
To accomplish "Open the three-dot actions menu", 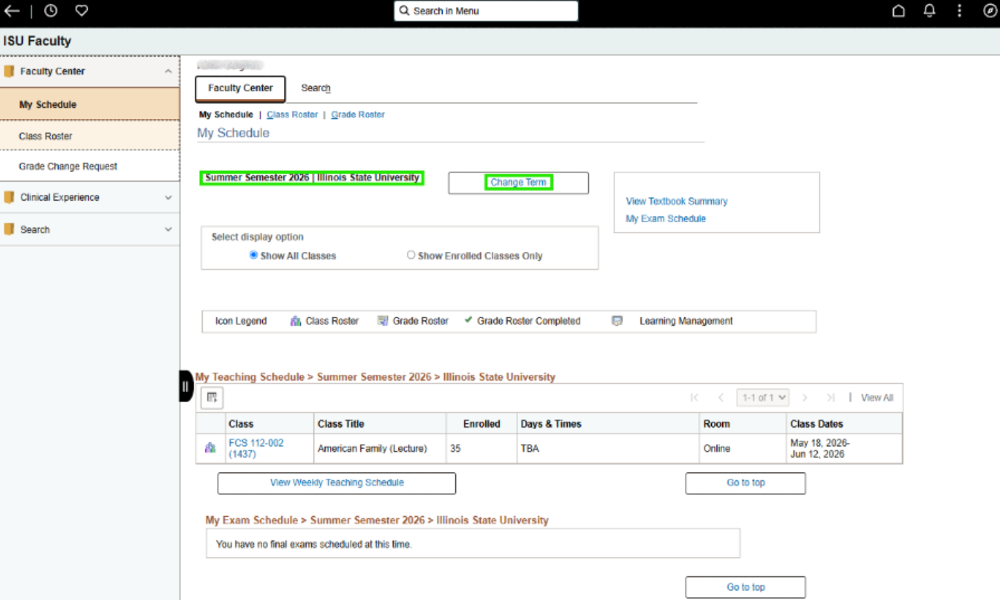I will click(x=960, y=11).
